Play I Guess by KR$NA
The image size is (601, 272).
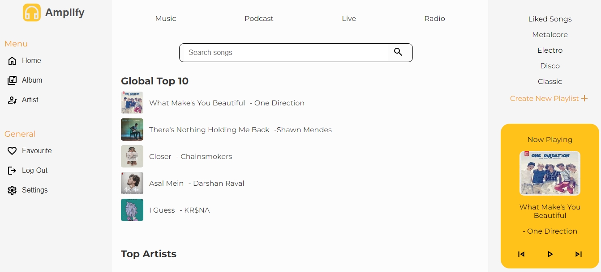[179, 210]
